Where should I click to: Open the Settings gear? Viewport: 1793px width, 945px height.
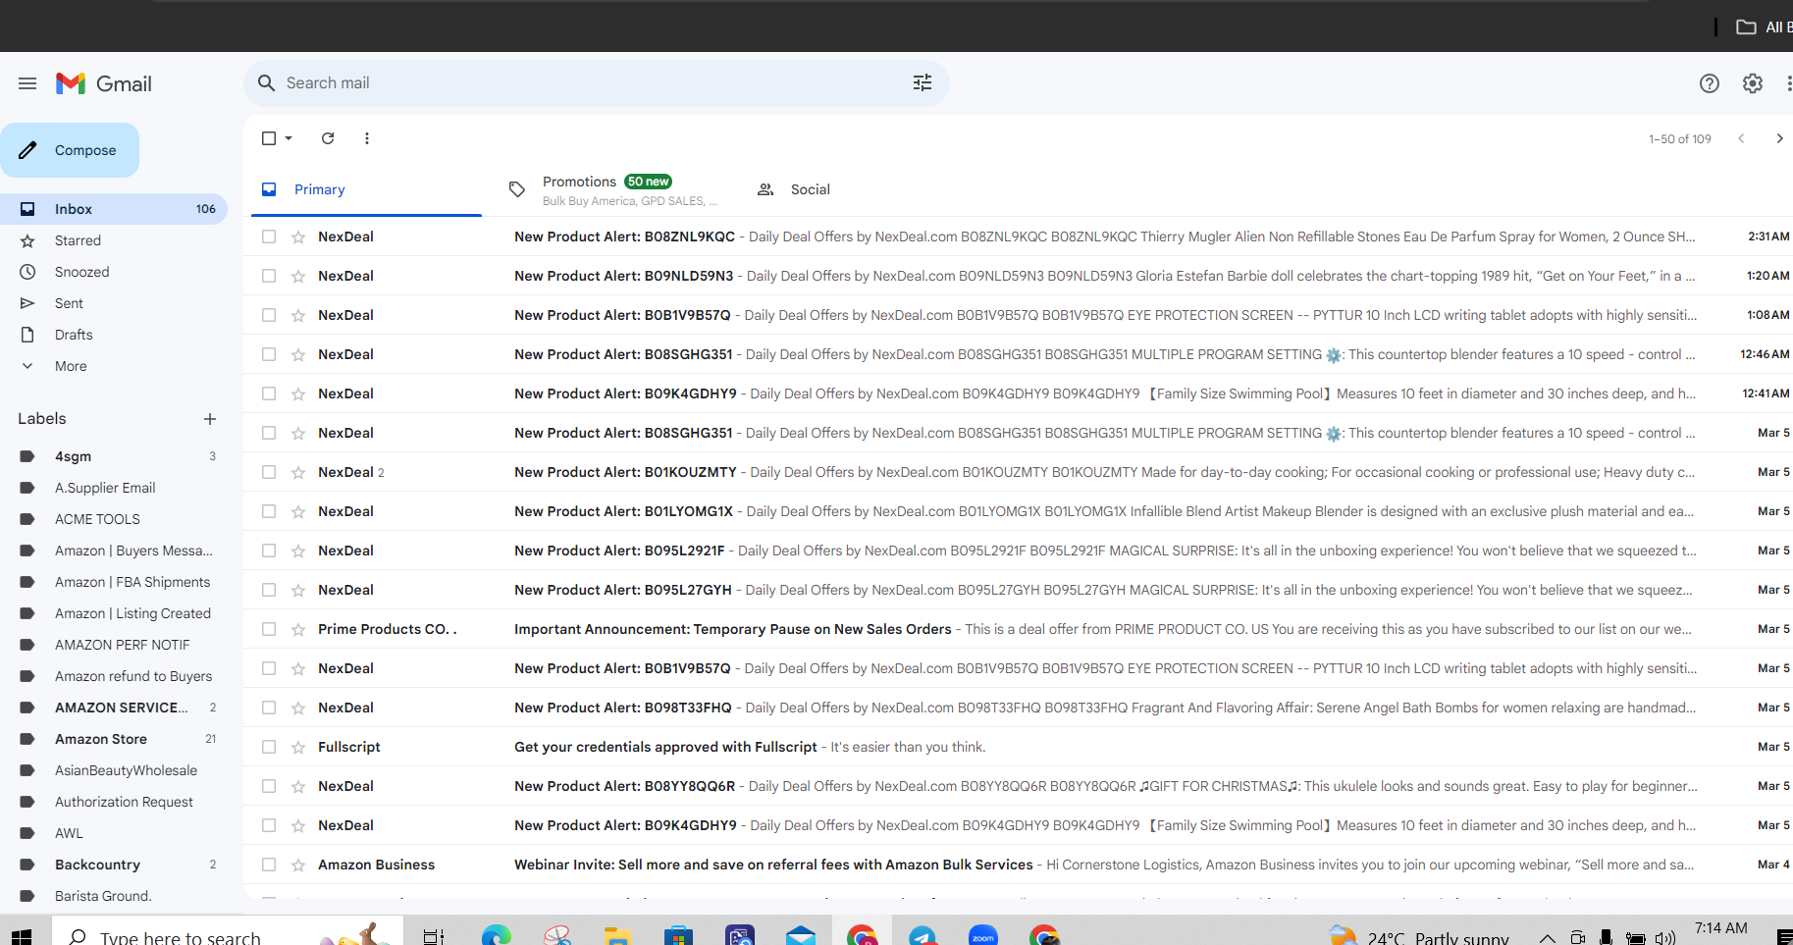1753,83
